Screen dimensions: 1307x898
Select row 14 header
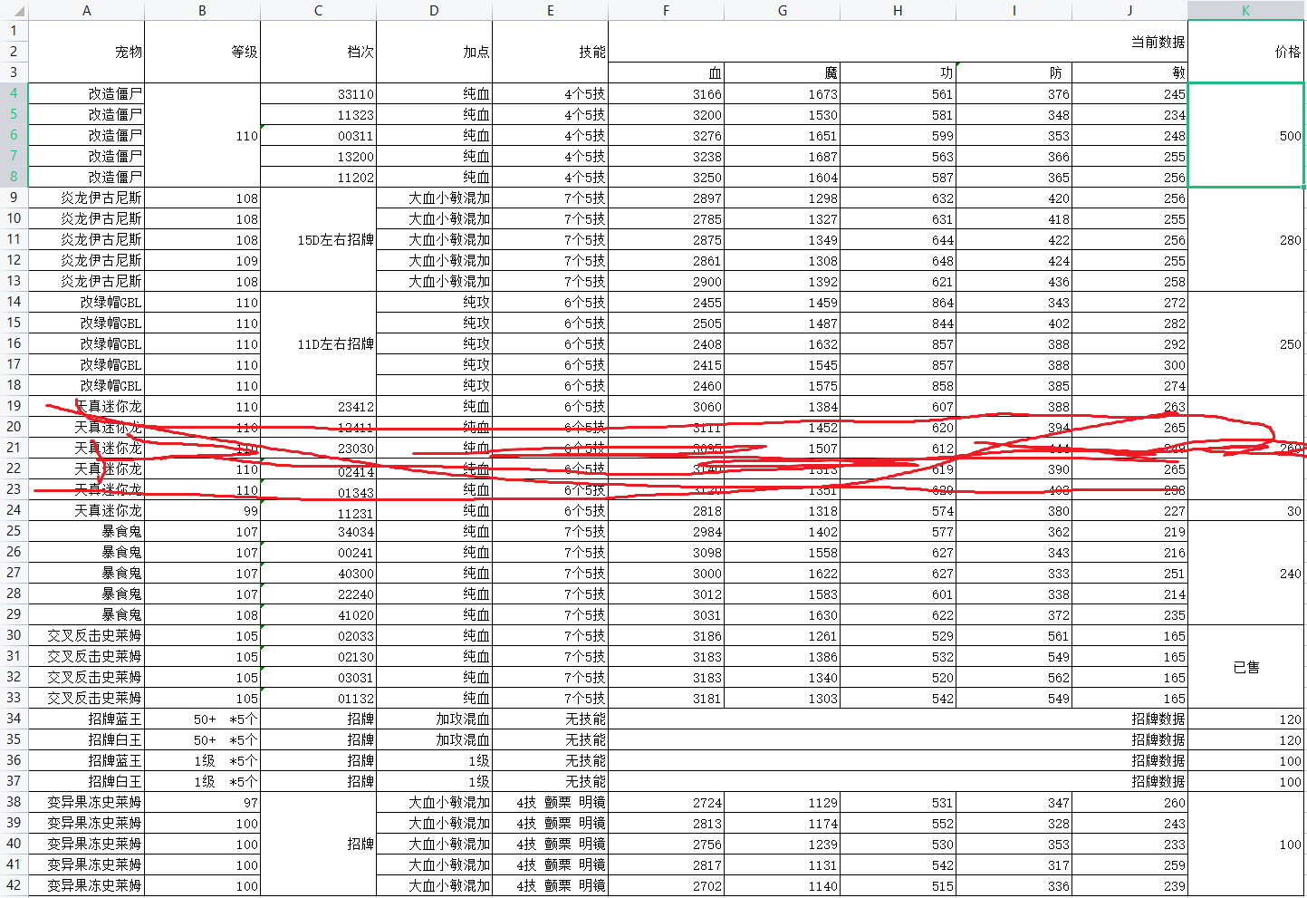[x=14, y=302]
